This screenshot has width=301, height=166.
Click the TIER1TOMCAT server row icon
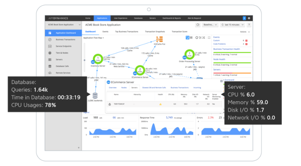110,104
